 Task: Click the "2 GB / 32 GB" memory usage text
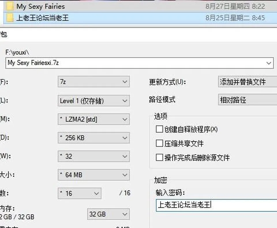(17, 217)
